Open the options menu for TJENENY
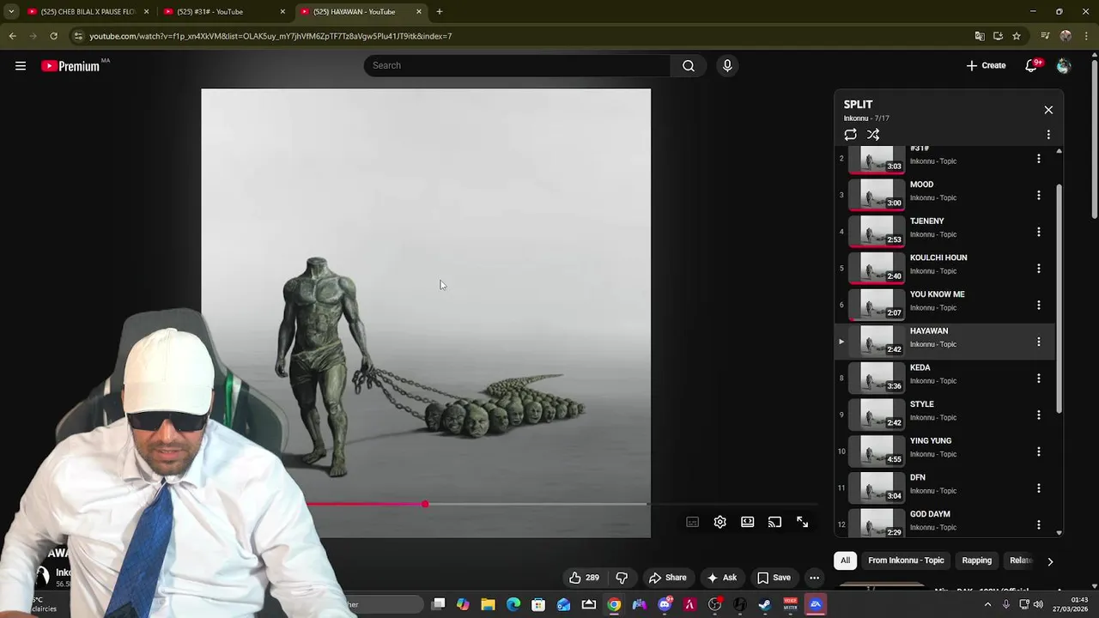This screenshot has height=618, width=1099. point(1039,232)
